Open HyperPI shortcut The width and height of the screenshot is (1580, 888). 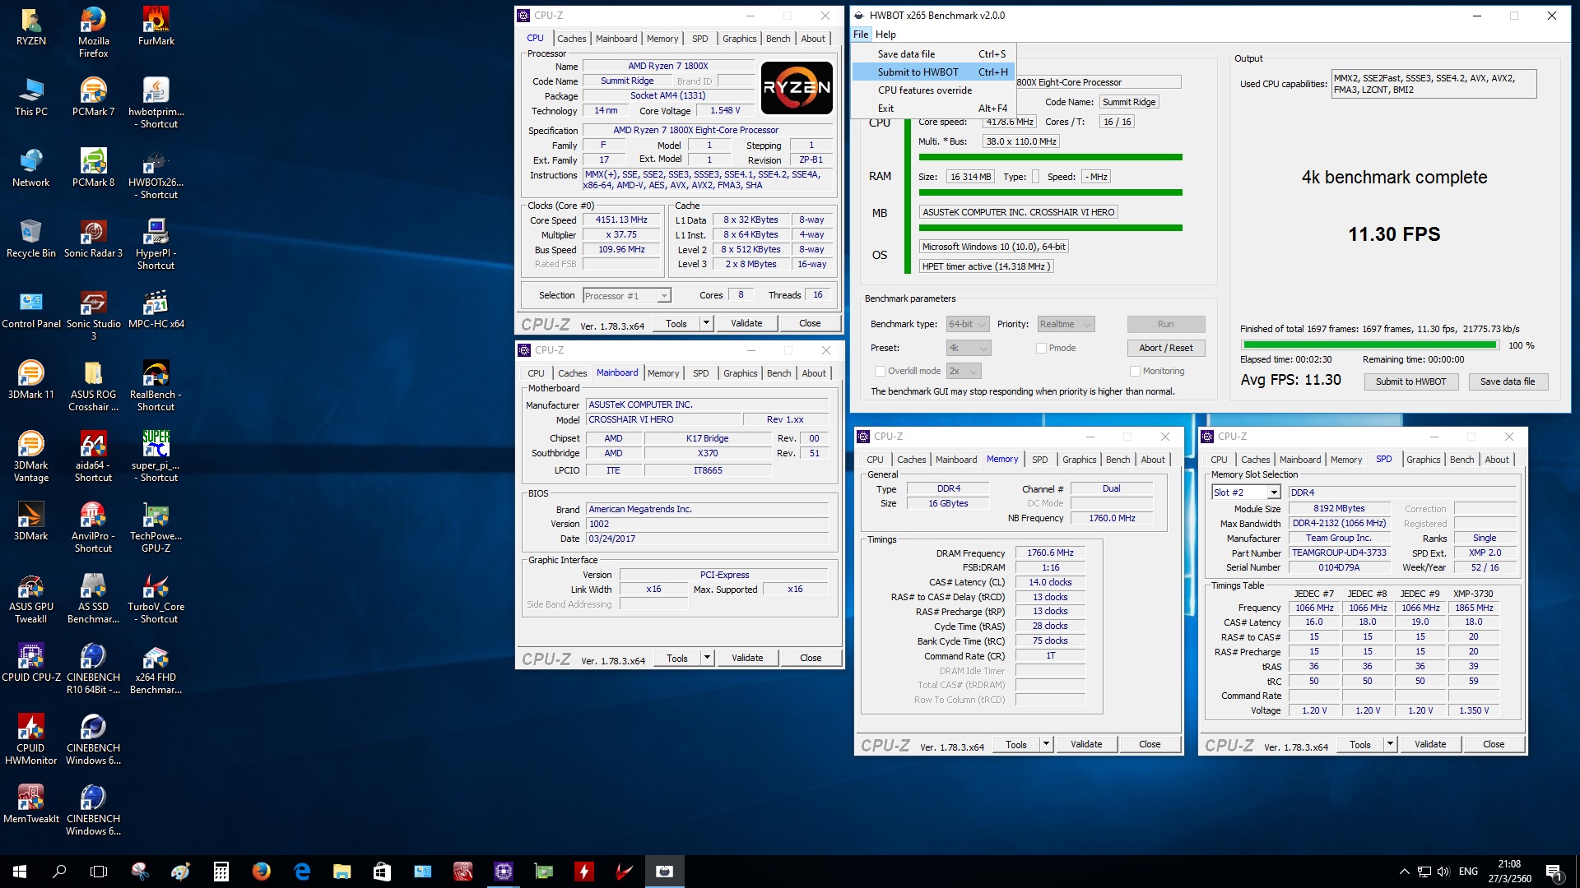[156, 244]
